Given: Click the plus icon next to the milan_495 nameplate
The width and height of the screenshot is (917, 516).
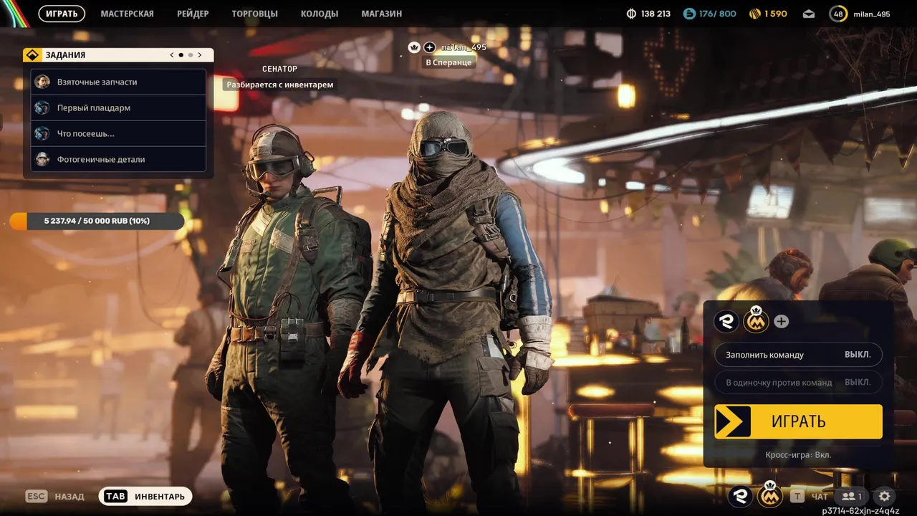Looking at the screenshot, I should [x=429, y=47].
